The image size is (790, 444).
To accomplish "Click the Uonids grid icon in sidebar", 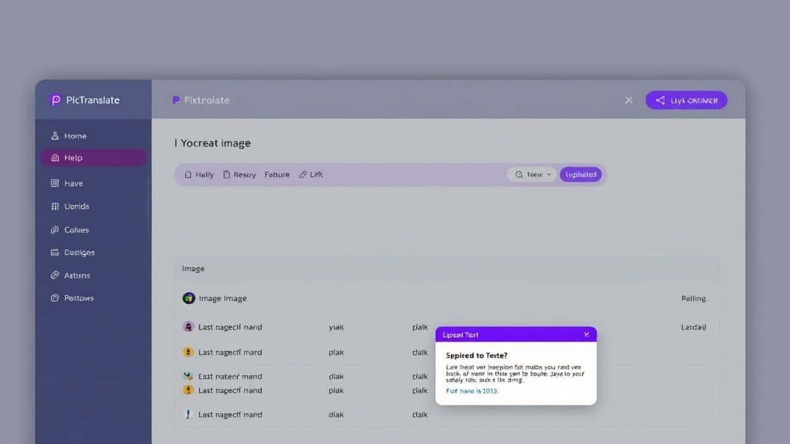I will pos(55,206).
